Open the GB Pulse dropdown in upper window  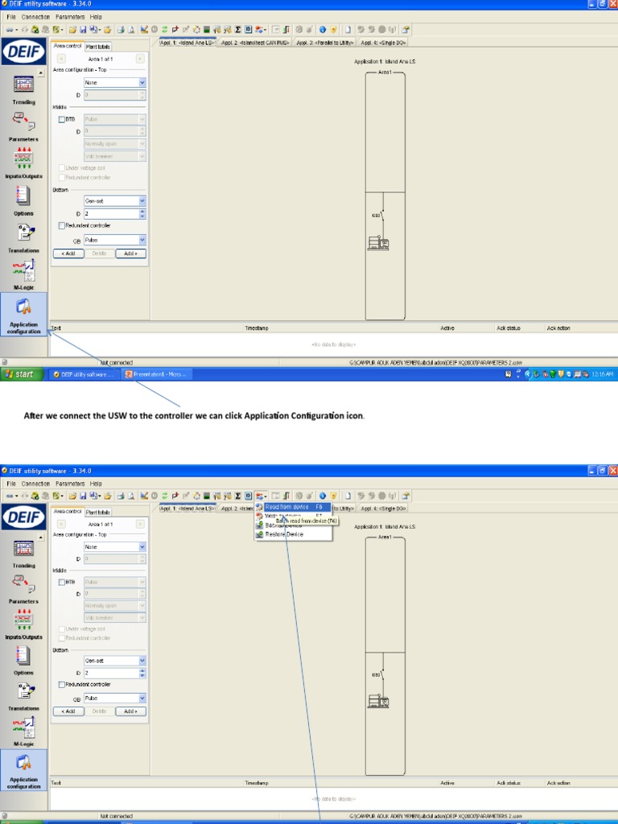point(114,240)
